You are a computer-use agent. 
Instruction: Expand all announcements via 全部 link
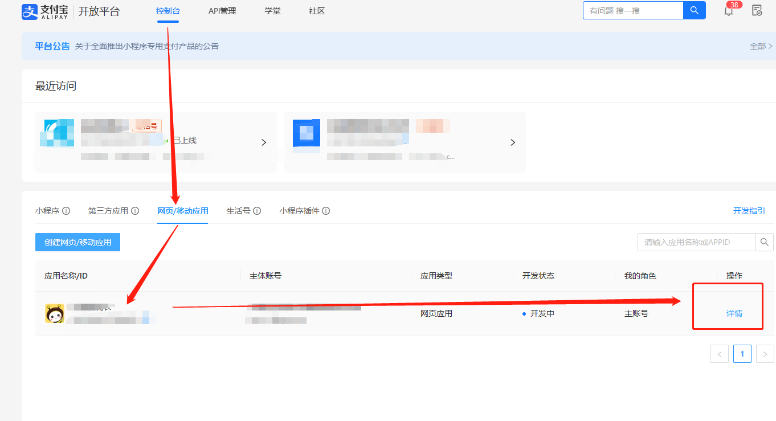[x=761, y=46]
